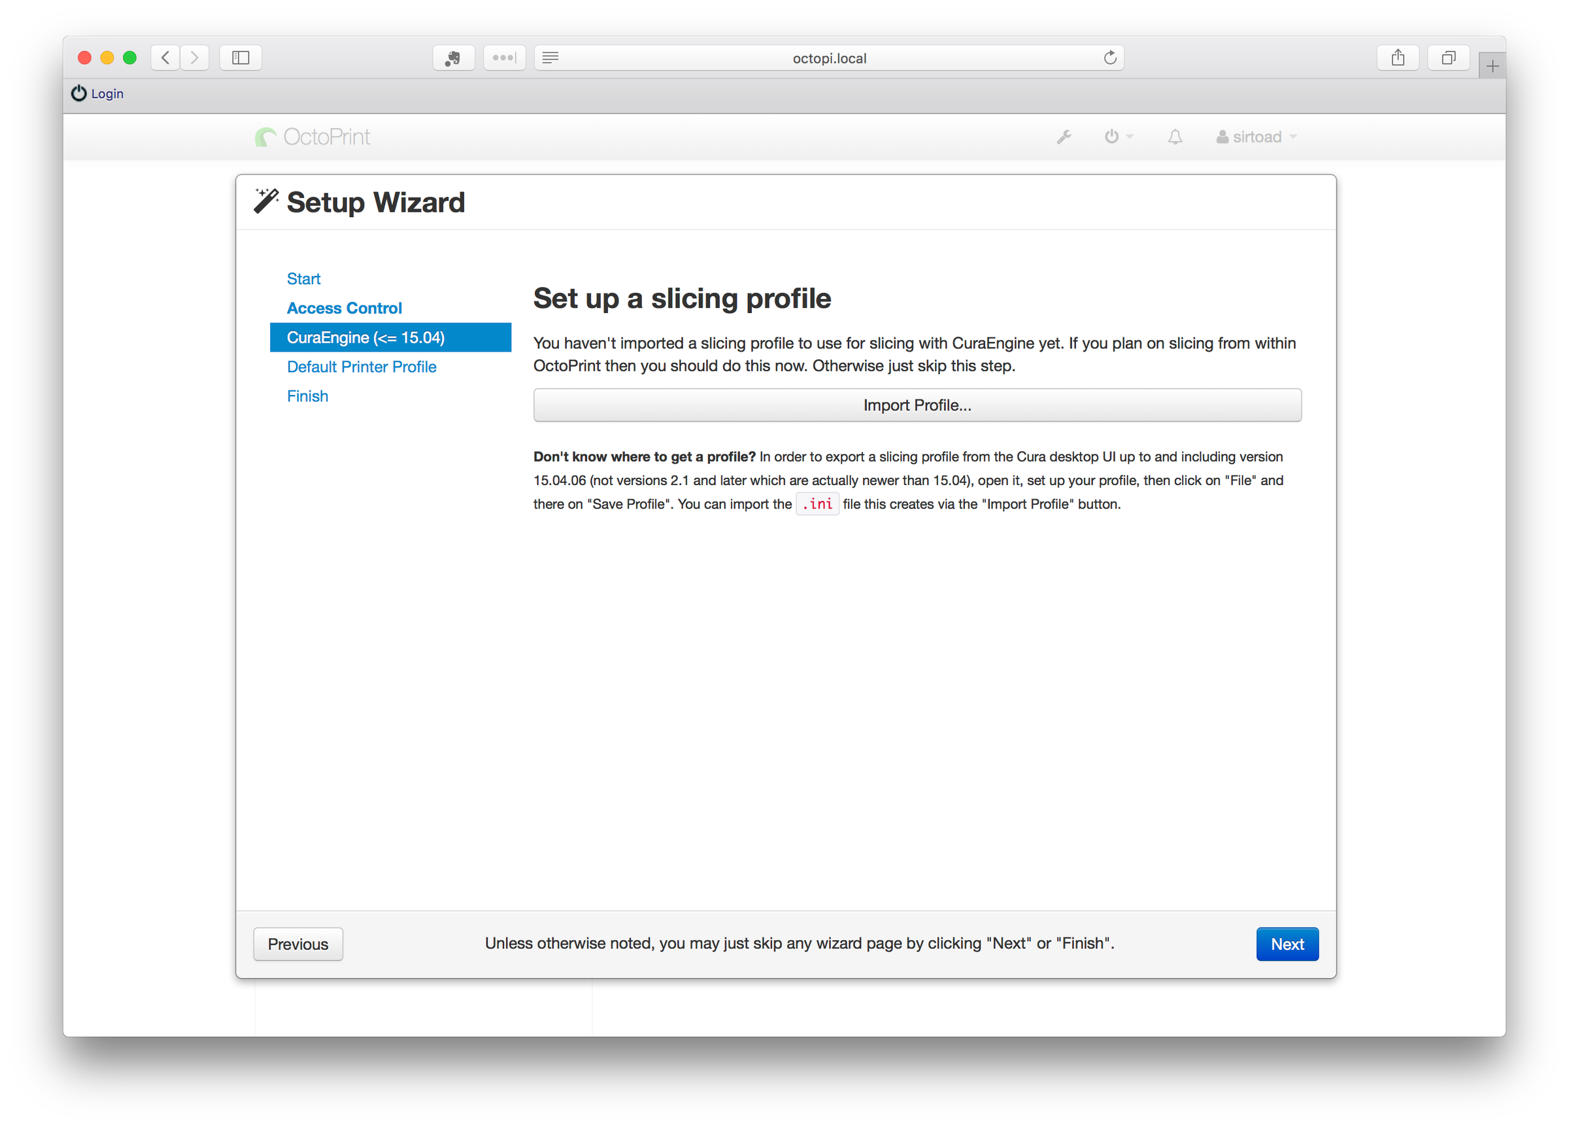Click the Evernote extension icon
The image size is (1569, 1127).
coord(453,58)
